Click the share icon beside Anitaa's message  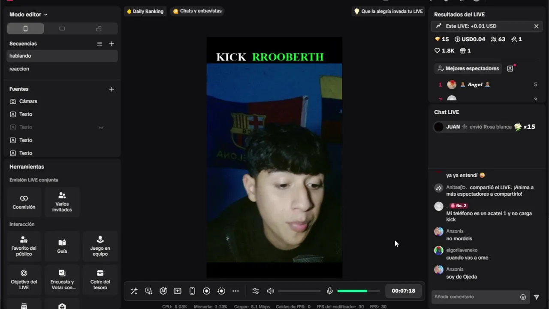(x=438, y=188)
